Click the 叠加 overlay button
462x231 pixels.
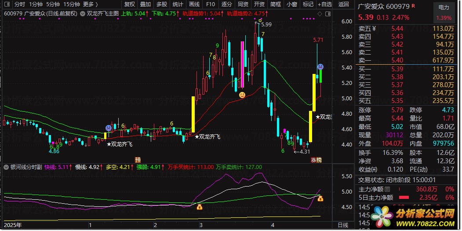146,4
